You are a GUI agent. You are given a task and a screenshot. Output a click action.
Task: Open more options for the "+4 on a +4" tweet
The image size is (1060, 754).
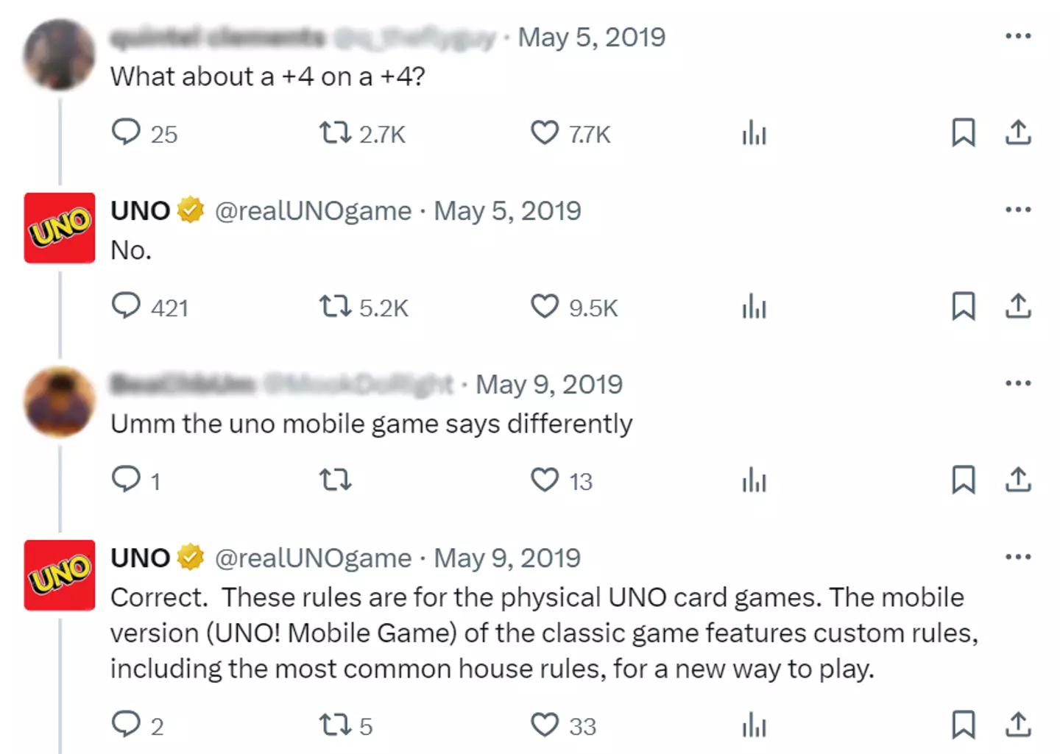tap(1018, 36)
